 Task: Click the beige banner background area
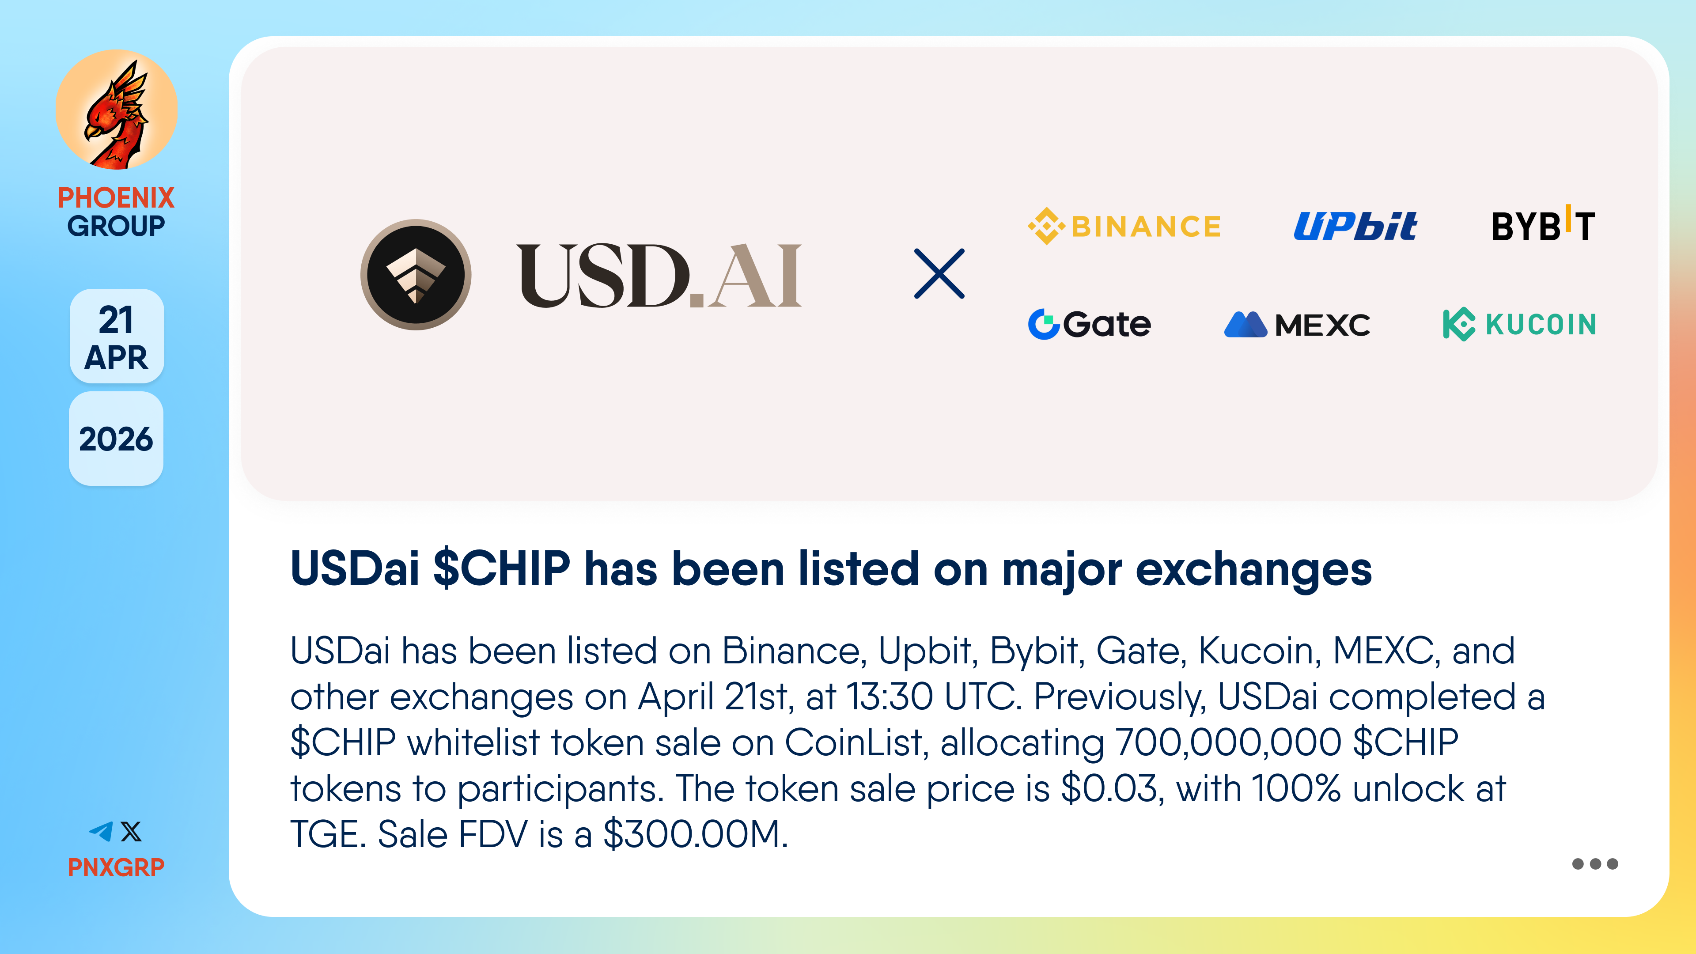659,421
